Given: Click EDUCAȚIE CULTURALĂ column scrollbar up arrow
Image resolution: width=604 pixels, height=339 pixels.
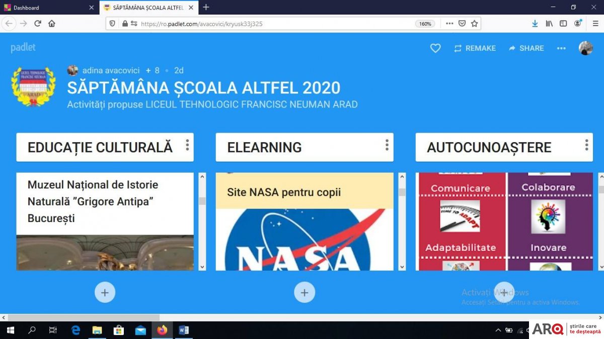Looking at the screenshot, I should click(x=202, y=177).
